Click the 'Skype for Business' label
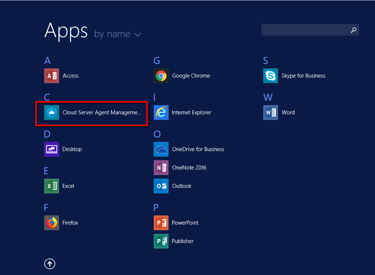This screenshot has height=275, width=375. pos(303,76)
